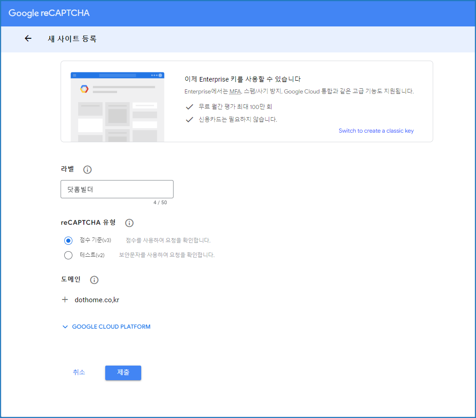Click the checkmark beside 신용카드는 필요하지 않습니다
Screen dimensions: 476x418
pos(189,119)
